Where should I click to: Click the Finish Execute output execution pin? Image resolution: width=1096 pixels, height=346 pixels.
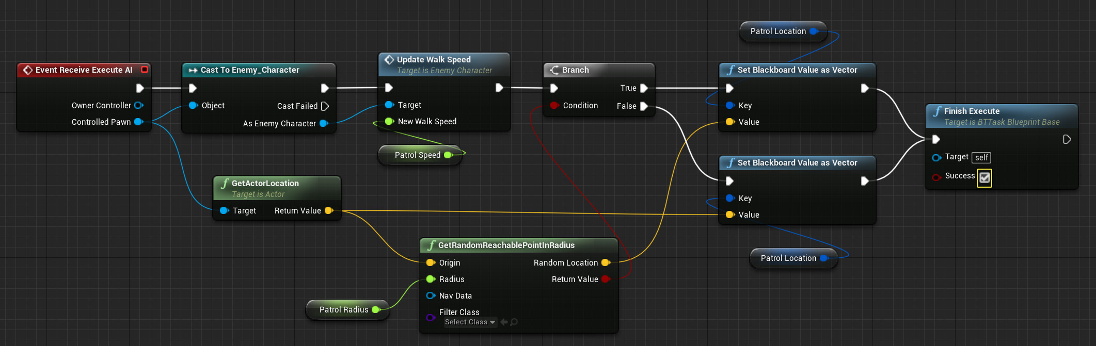pos(1067,139)
